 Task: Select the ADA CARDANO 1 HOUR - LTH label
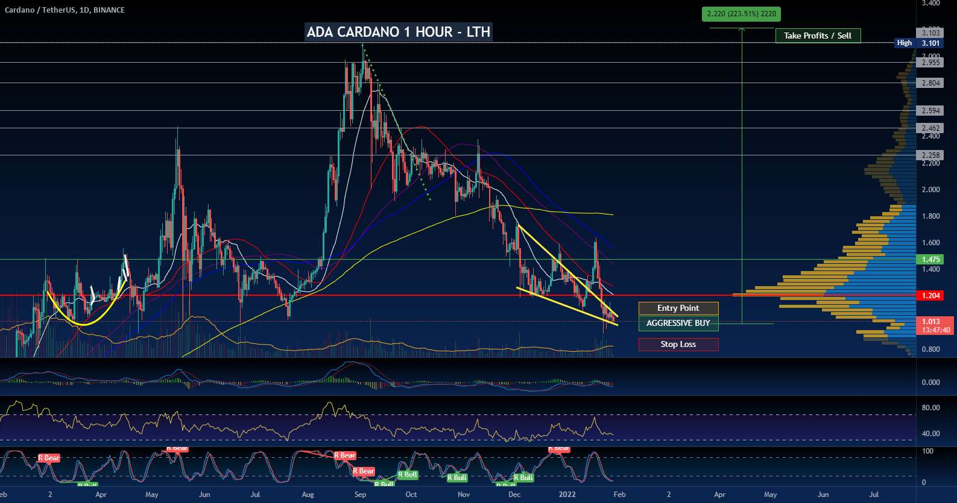pos(399,32)
